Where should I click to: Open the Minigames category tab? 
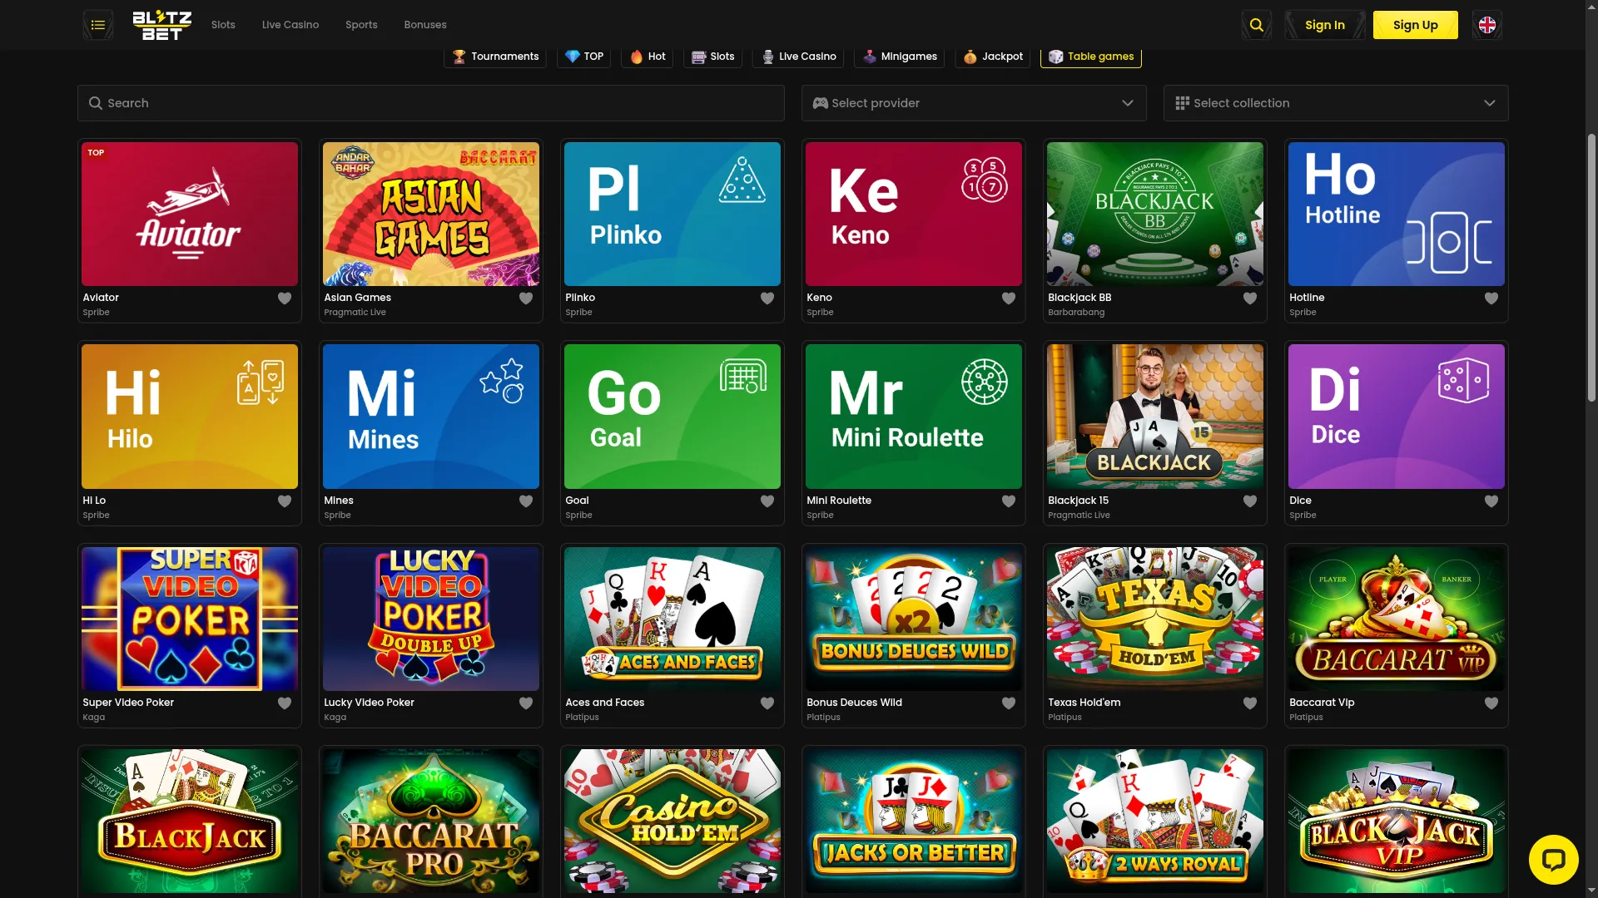click(x=899, y=57)
